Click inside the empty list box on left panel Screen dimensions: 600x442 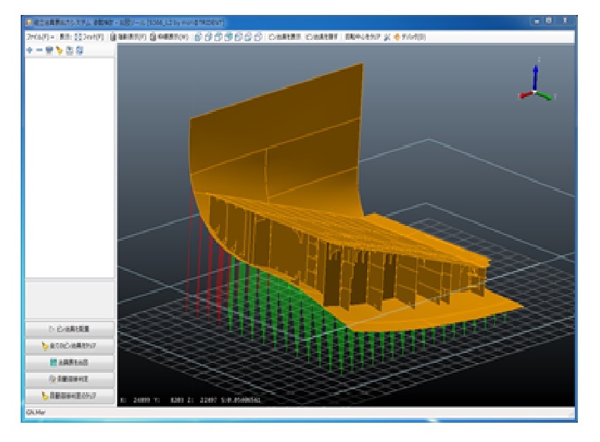click(x=70, y=168)
